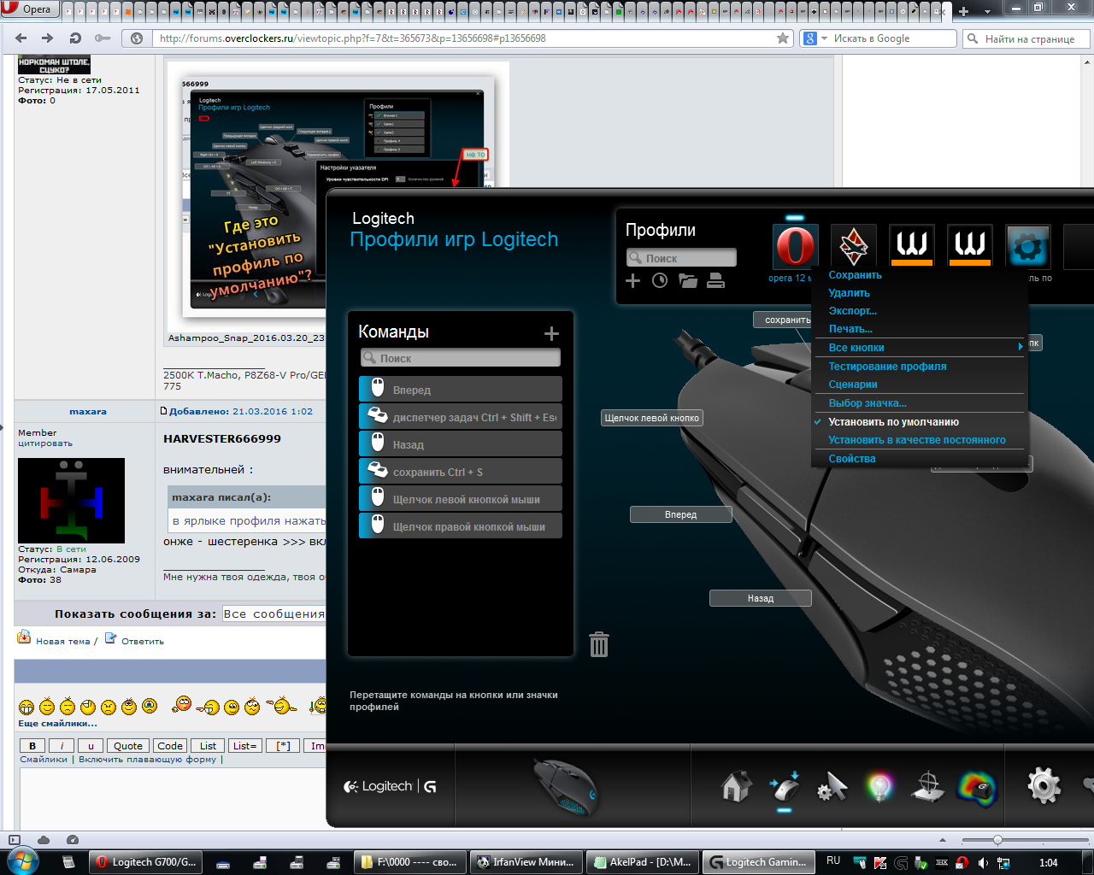The image size is (1094, 875).
Task: Click the Новая тема link
Action: point(62,641)
